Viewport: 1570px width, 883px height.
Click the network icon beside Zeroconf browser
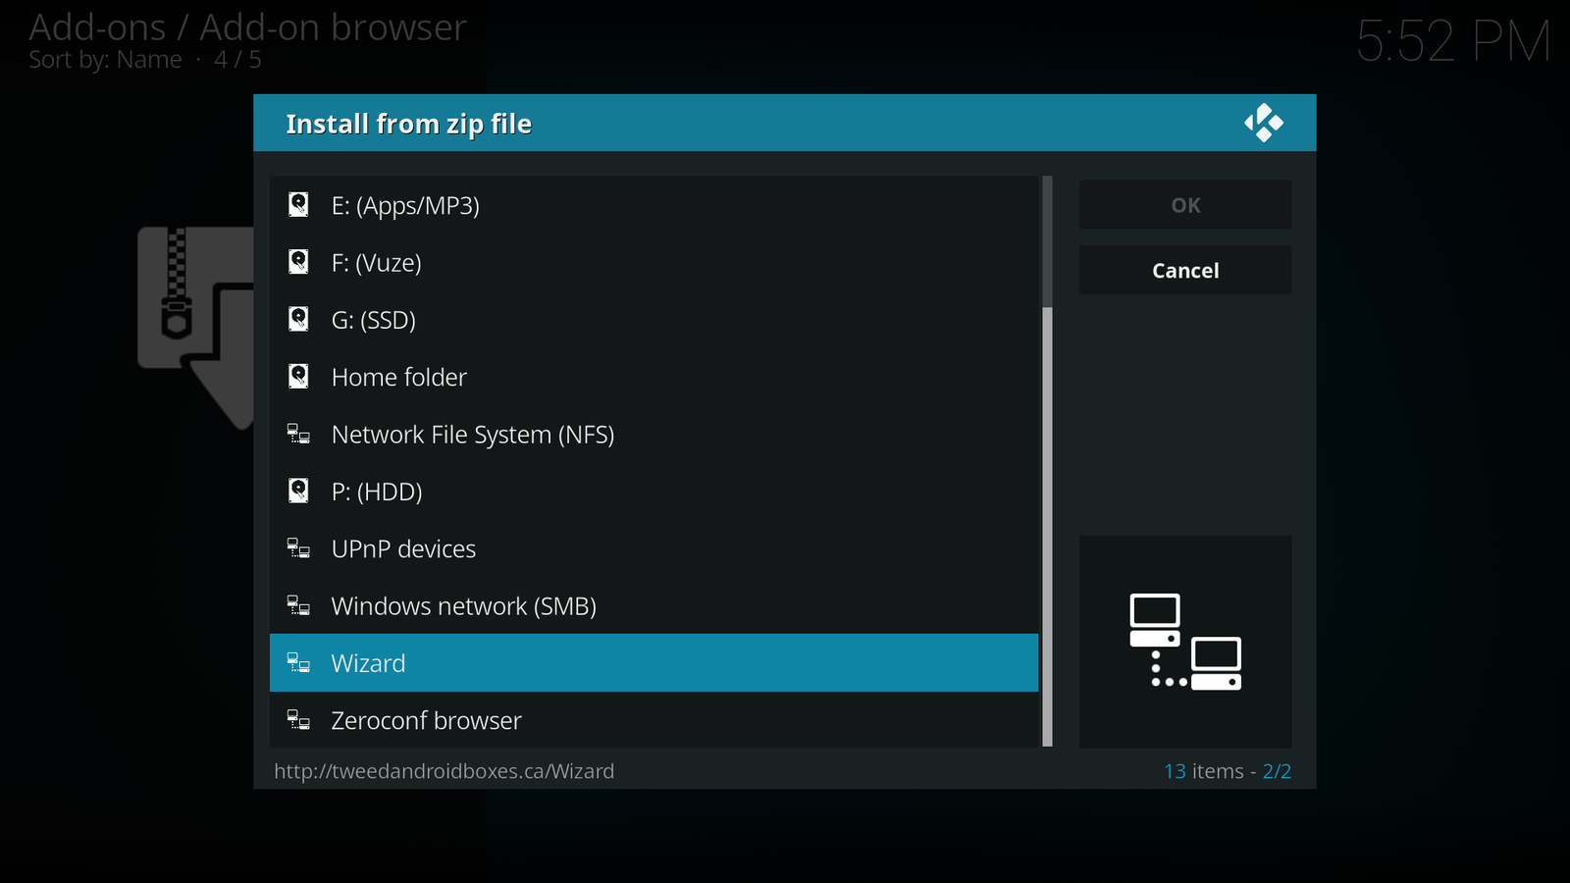click(x=298, y=720)
